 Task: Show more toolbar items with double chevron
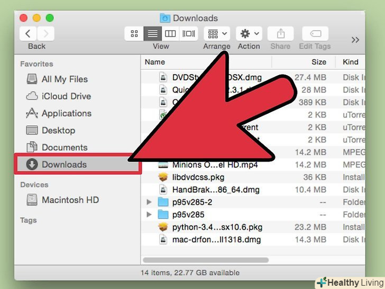pyautogui.click(x=355, y=40)
